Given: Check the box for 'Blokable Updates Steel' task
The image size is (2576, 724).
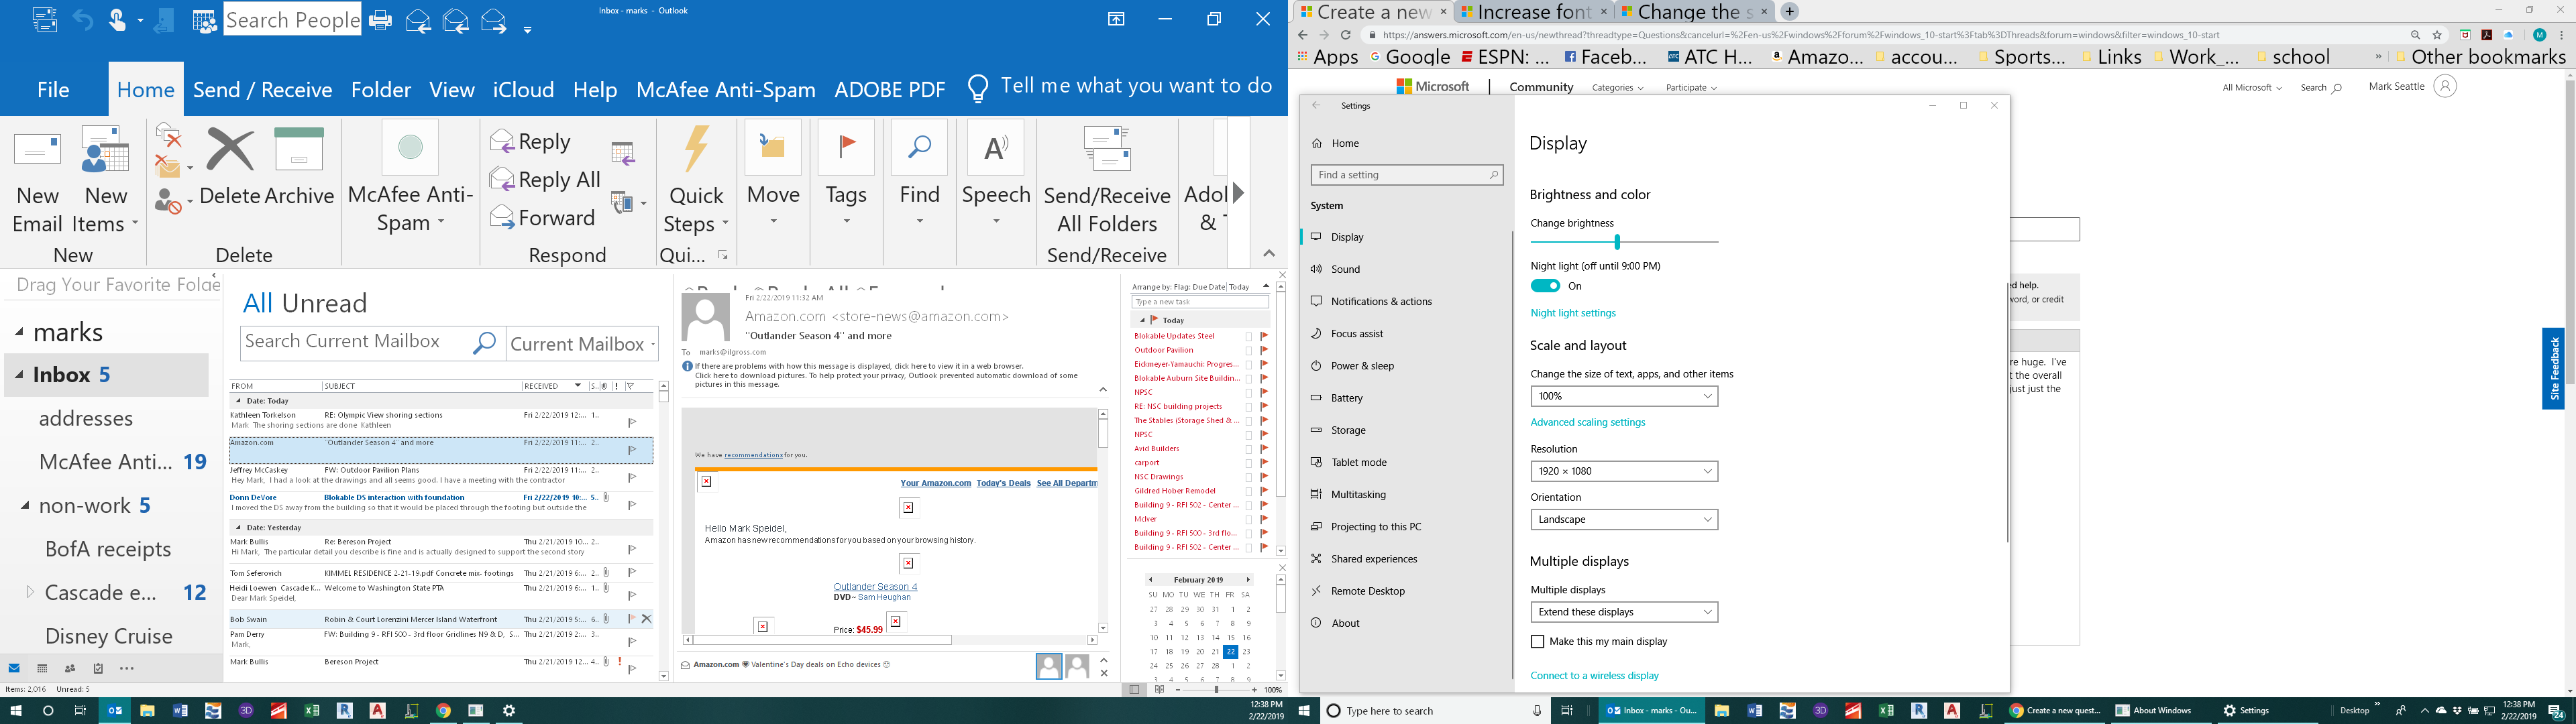Looking at the screenshot, I should 1249,337.
